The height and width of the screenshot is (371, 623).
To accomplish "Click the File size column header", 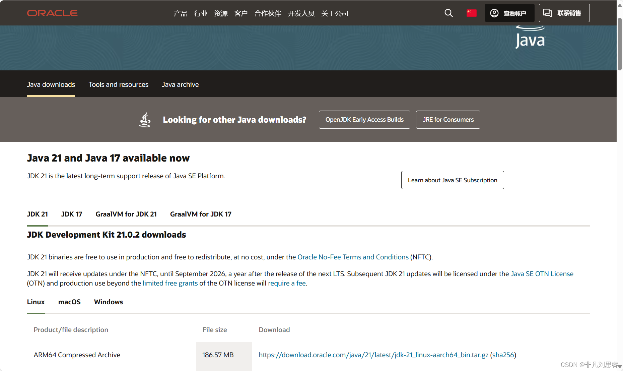I will (x=215, y=330).
